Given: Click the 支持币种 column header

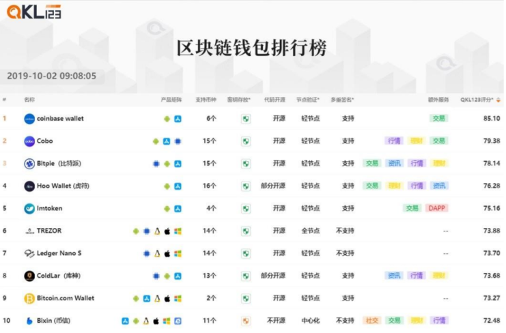Looking at the screenshot, I should [x=206, y=100].
